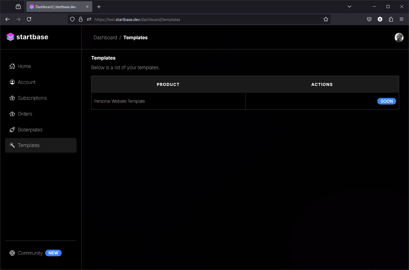The width and height of the screenshot is (409, 270).
Task: Click the Dashboard breadcrumb link
Action: pyautogui.click(x=105, y=37)
